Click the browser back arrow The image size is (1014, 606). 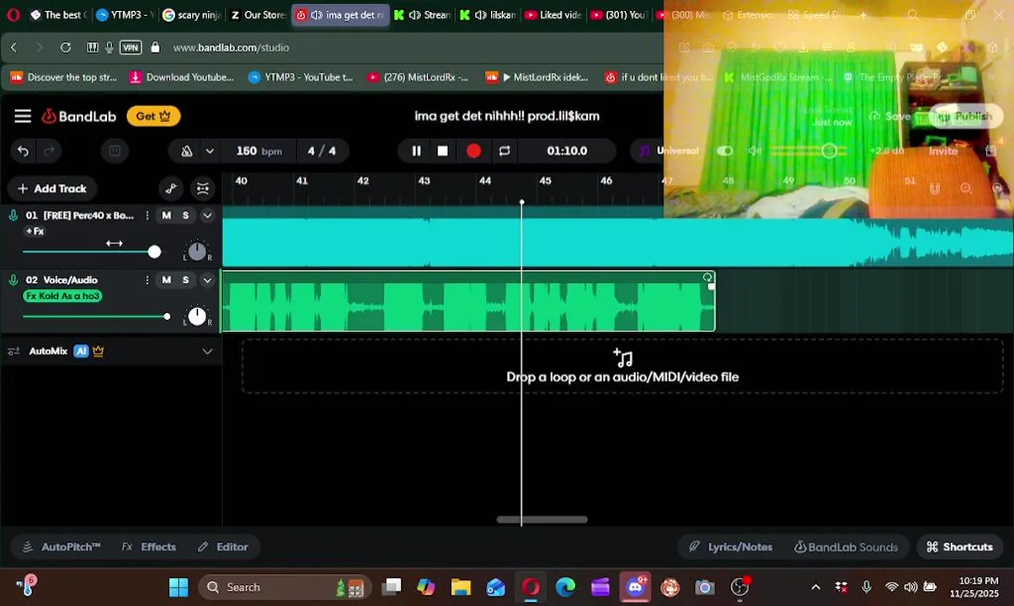(x=13, y=48)
